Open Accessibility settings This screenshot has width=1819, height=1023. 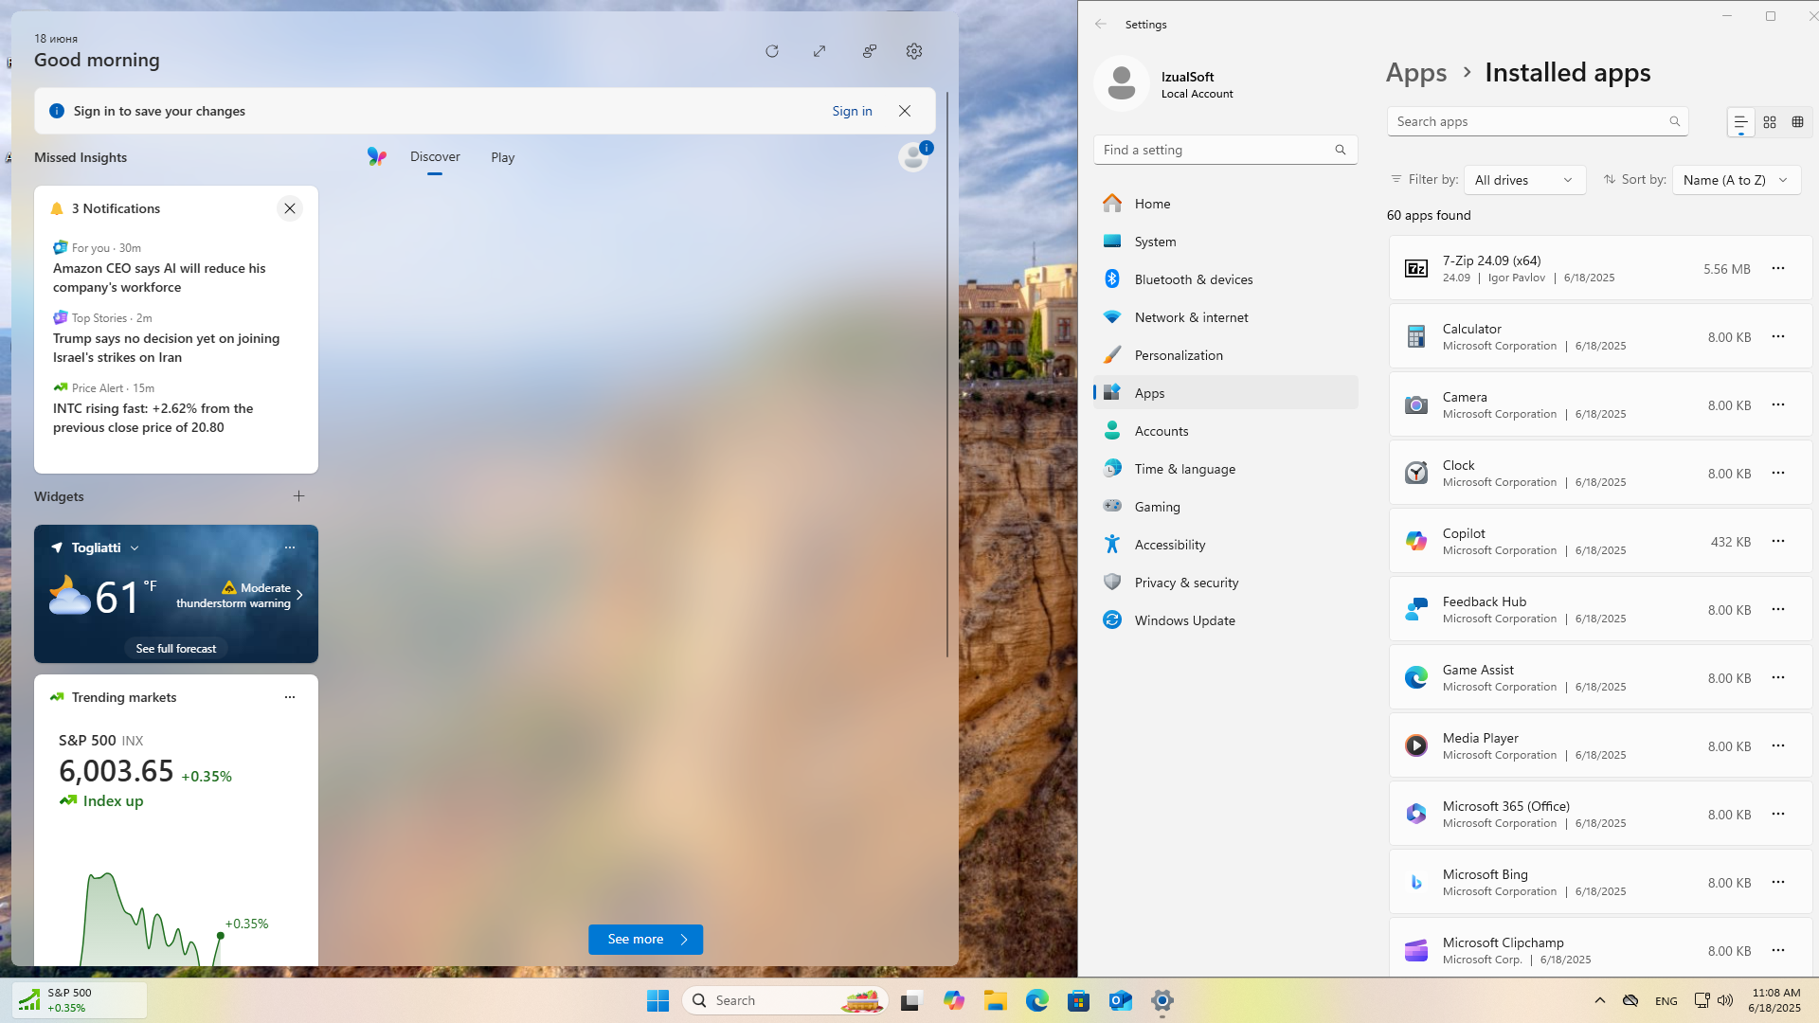(1225, 545)
